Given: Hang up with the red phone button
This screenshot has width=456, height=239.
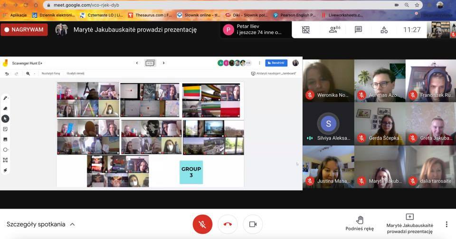Looking at the screenshot, I should 228,224.
